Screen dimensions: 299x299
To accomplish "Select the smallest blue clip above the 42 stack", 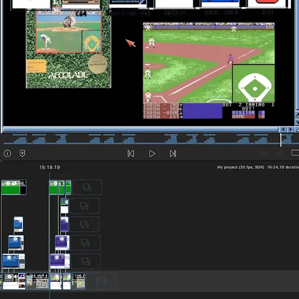I will click(19, 224).
